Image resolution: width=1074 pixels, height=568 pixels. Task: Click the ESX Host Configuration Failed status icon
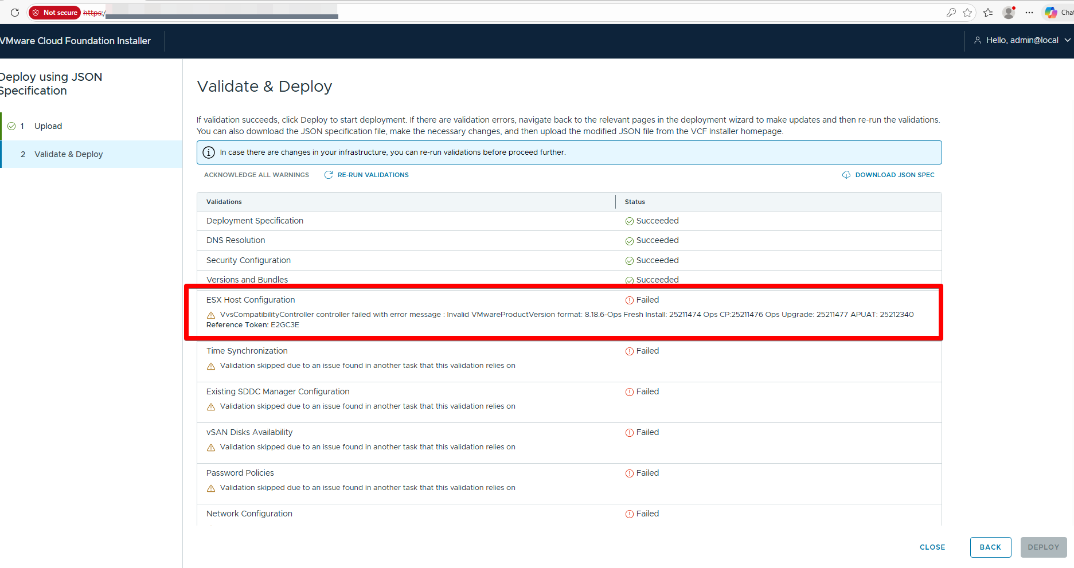629,300
